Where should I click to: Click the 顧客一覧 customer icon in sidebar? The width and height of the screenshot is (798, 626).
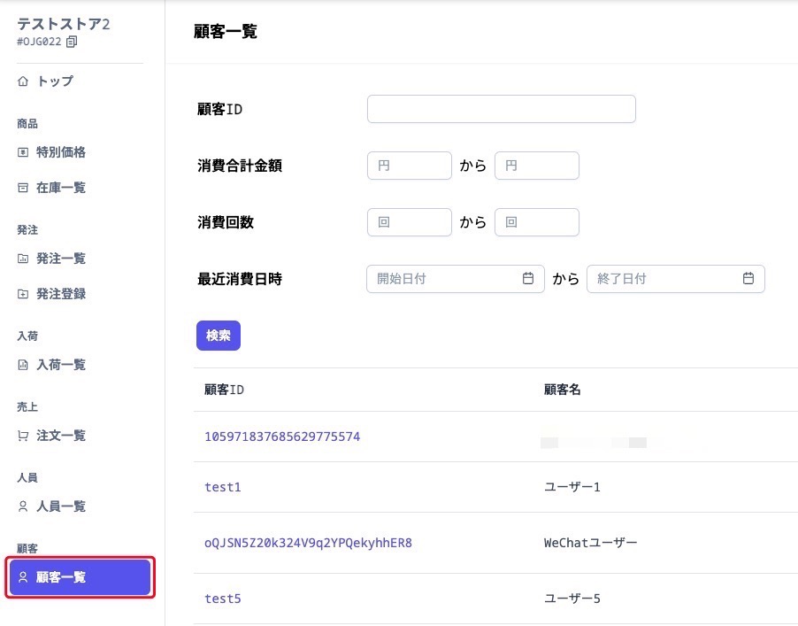click(x=21, y=577)
